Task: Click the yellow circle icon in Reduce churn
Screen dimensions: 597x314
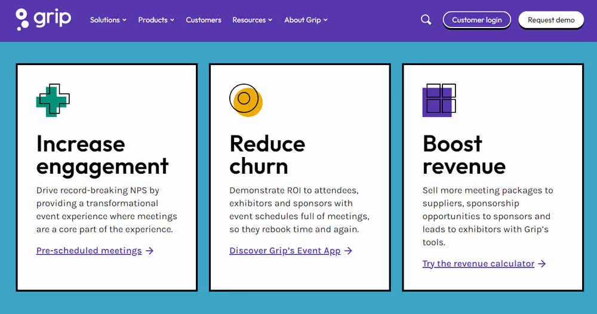Action: pyautogui.click(x=246, y=100)
